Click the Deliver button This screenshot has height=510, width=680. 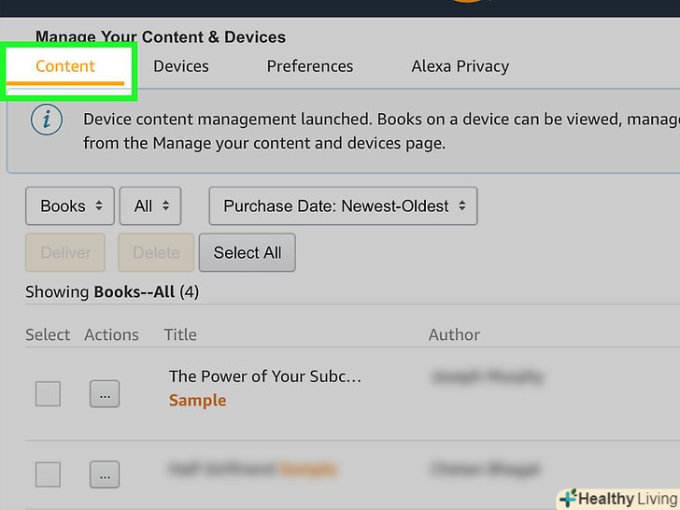coord(66,253)
